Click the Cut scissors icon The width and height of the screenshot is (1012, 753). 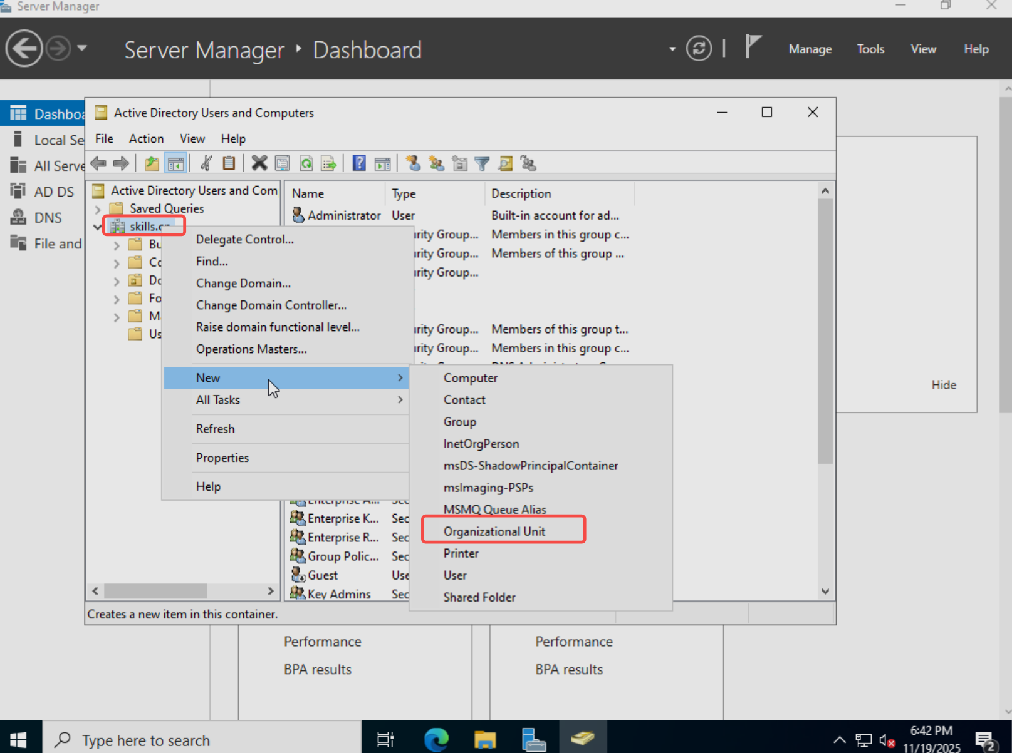(206, 164)
